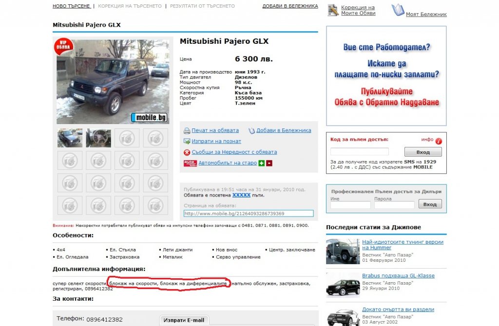This screenshot has width=499, height=326.
Task: Open Корекция на Моите Обяви link
Action: pyautogui.click(x=358, y=10)
